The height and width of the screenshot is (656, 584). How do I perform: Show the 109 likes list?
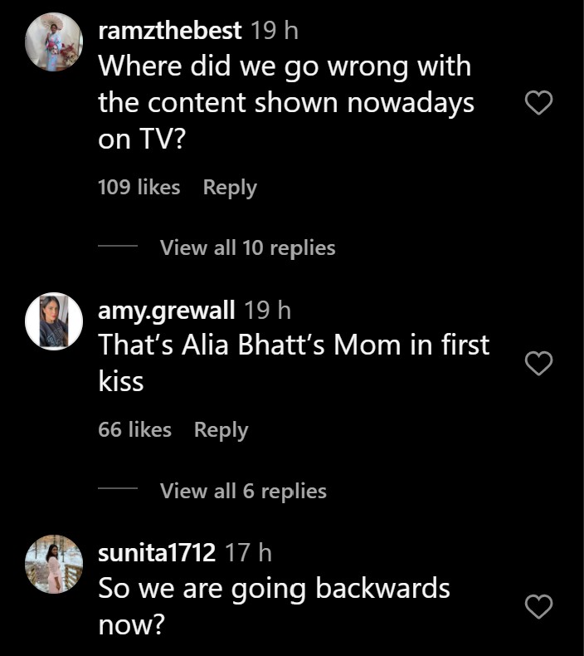(139, 188)
